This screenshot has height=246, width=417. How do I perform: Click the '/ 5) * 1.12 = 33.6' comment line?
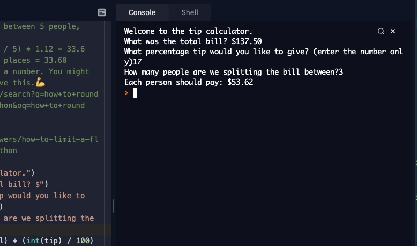pos(43,49)
